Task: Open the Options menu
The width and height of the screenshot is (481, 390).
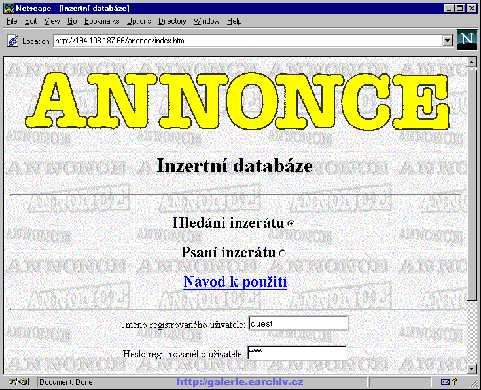Action: point(139,21)
